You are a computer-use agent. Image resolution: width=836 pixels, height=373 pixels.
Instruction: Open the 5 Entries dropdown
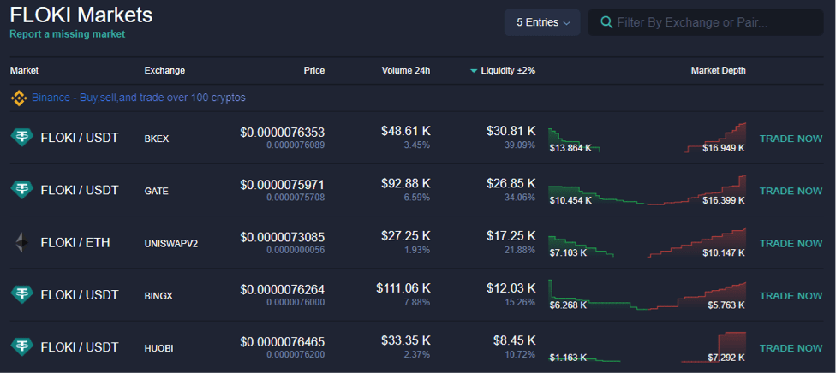542,22
